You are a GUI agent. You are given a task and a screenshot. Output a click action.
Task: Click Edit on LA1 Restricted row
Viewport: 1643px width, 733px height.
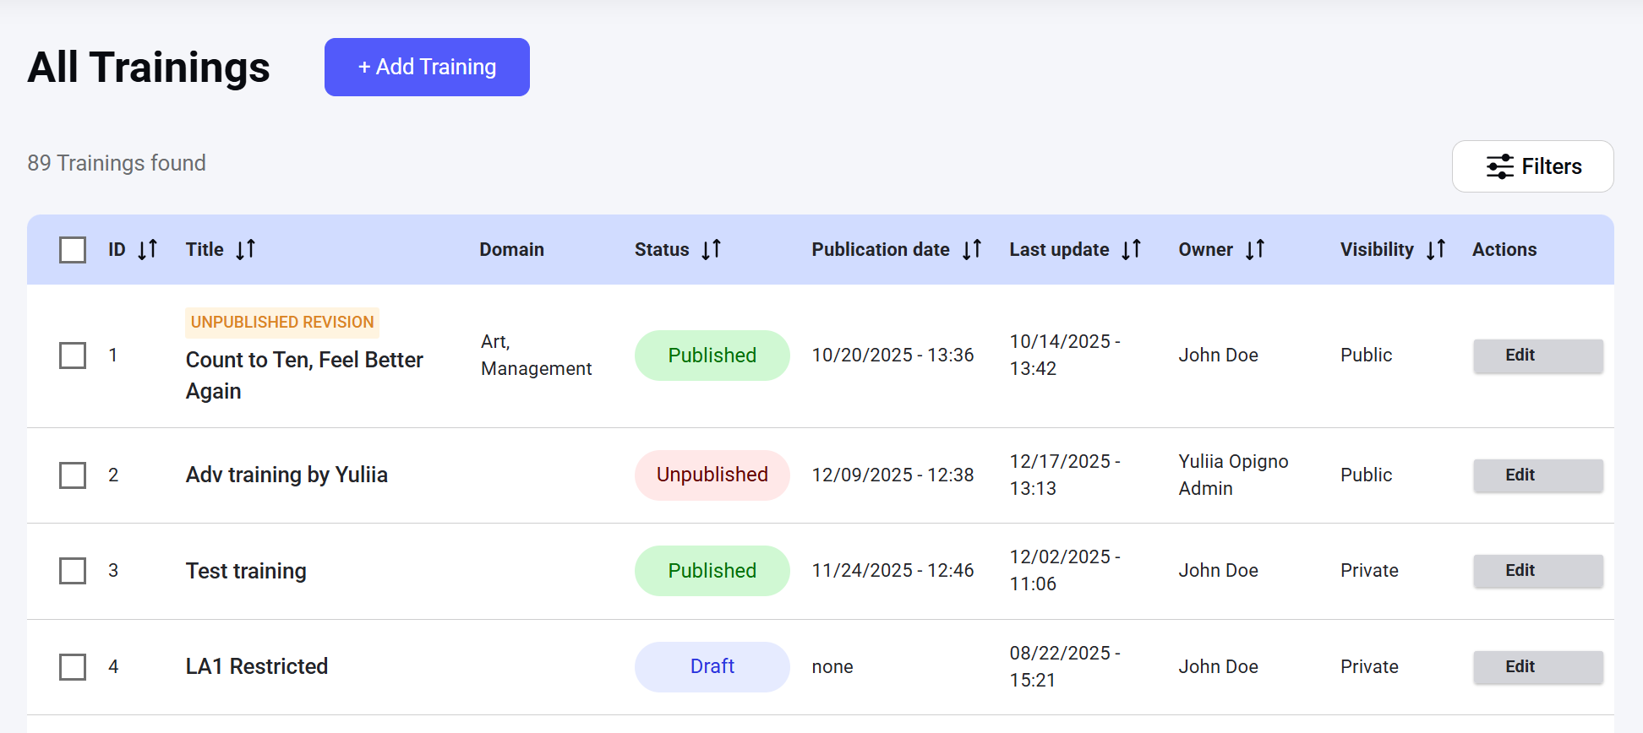coord(1538,667)
